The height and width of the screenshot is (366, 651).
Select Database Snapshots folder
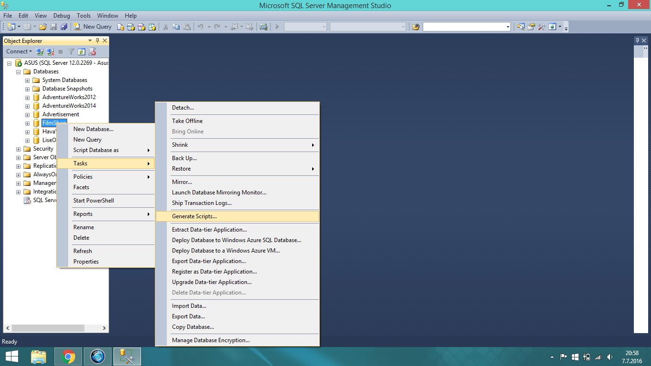(67, 89)
